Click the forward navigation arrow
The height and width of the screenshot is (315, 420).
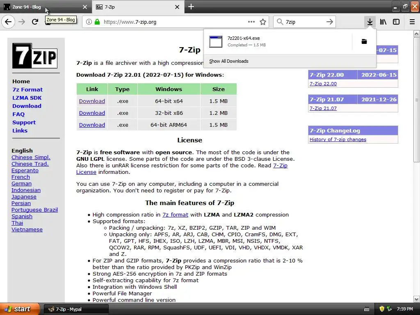(22, 22)
